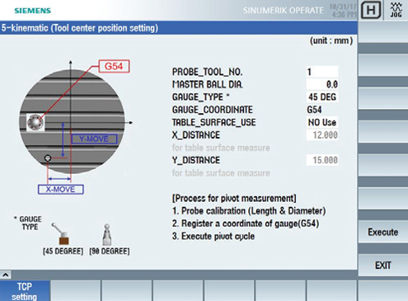Click the master ball icon on table diagram
This screenshot has width=408, height=301.
[35, 122]
